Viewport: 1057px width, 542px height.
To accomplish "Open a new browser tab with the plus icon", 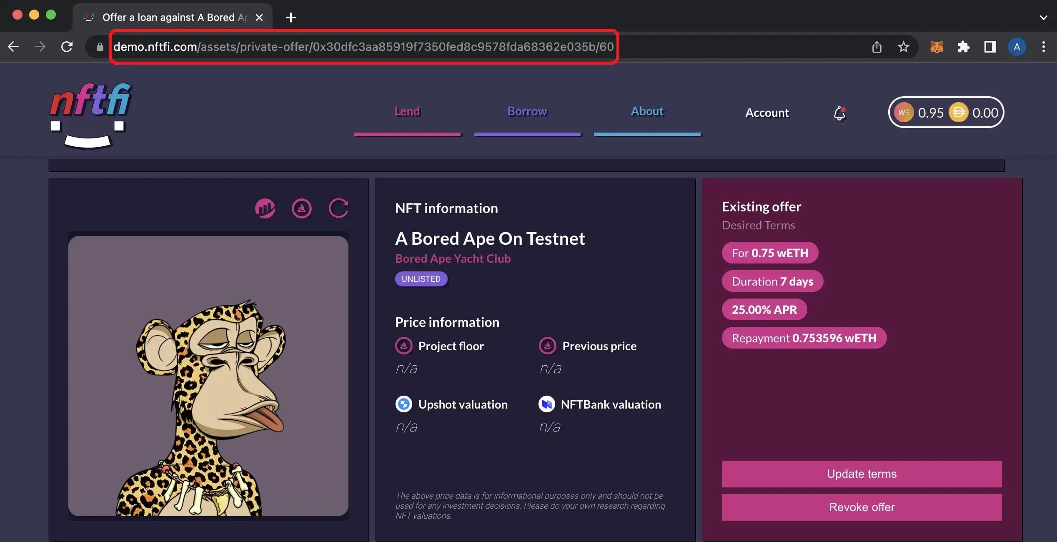I will pos(291,18).
